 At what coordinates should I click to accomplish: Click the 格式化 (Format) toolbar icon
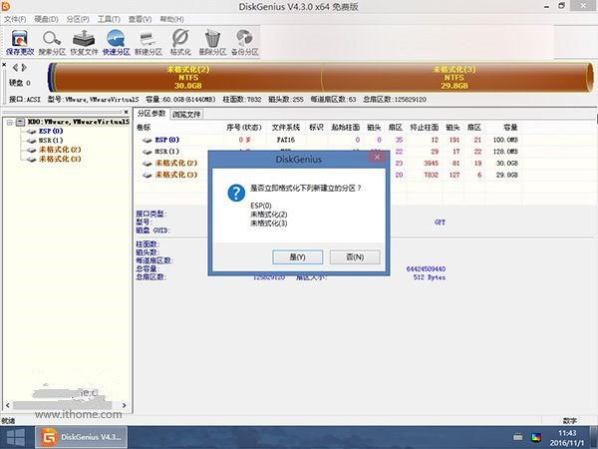[x=180, y=40]
